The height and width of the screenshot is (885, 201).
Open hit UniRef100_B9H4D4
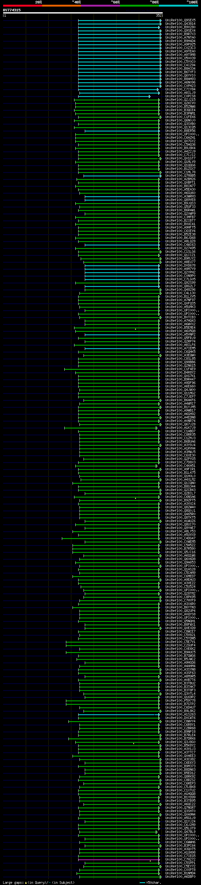click(x=180, y=41)
